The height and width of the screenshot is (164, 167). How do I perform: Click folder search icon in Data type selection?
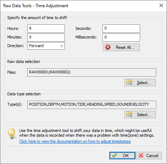click(x=129, y=114)
